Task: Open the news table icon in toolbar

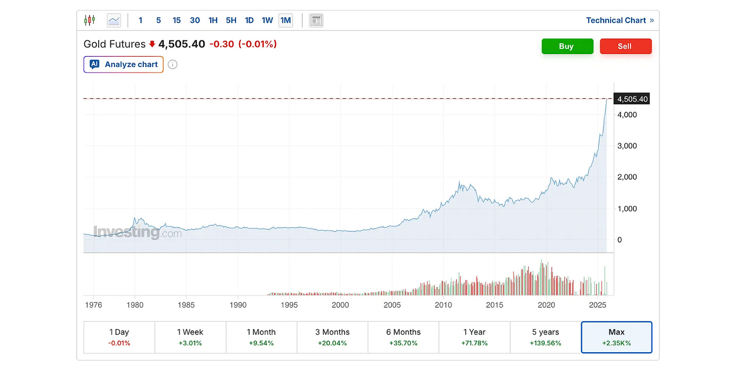Action: (x=316, y=20)
